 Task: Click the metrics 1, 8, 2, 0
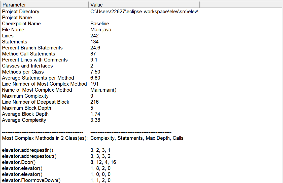point(100,168)
